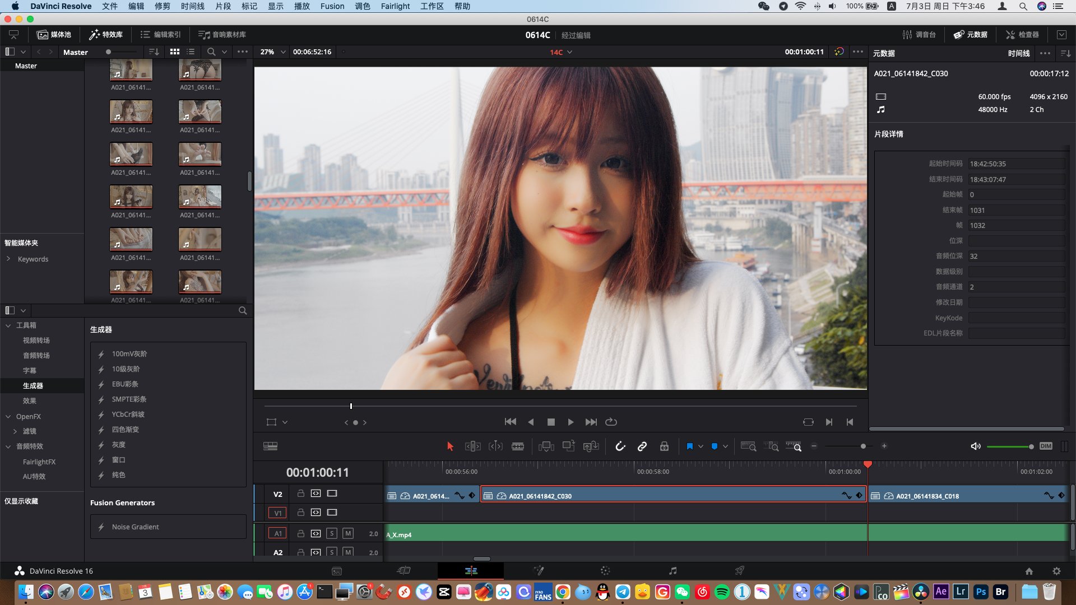Mute the A1 track
This screenshot has height=605, width=1076.
(x=348, y=534)
